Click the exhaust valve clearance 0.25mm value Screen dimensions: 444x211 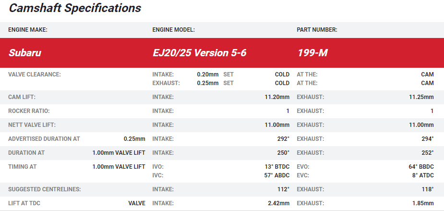tap(207, 83)
